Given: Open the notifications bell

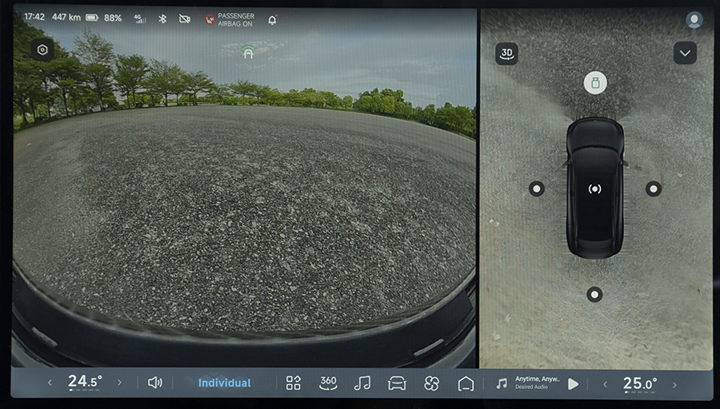Looking at the screenshot, I should [x=273, y=18].
